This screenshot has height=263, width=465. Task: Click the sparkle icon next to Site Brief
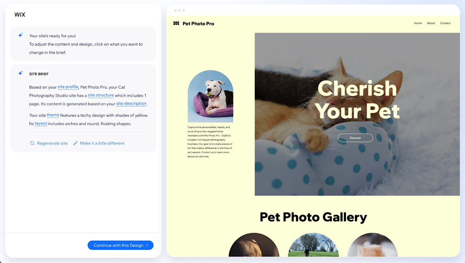[20, 73]
